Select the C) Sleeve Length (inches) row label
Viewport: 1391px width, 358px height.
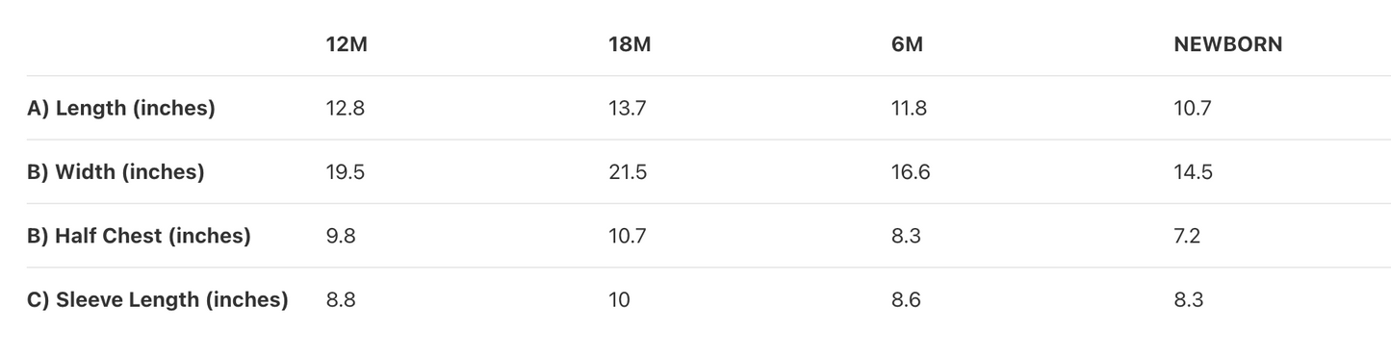pyautogui.click(x=158, y=299)
